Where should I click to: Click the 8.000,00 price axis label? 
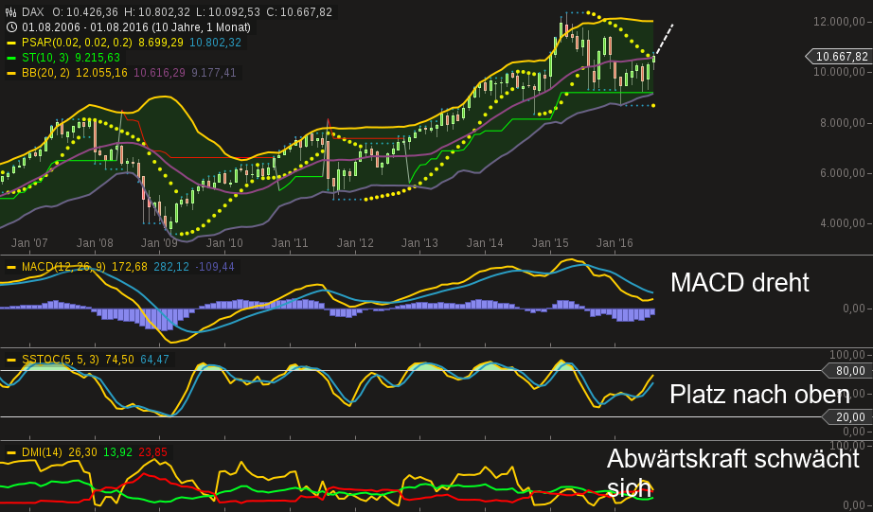[843, 123]
